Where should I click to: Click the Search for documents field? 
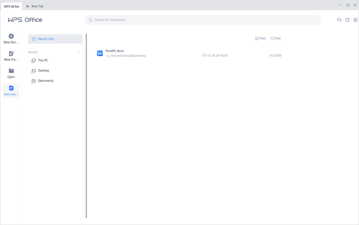click(203, 20)
